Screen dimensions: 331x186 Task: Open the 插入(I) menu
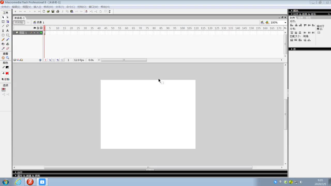[x=37, y=7]
